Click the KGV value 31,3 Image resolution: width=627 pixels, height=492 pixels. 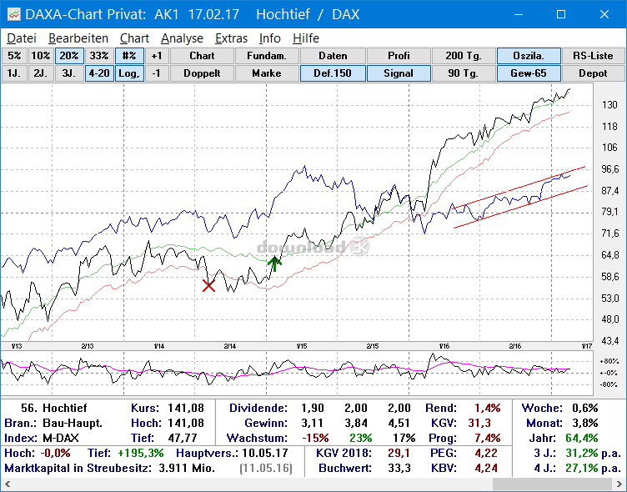pyautogui.click(x=479, y=423)
